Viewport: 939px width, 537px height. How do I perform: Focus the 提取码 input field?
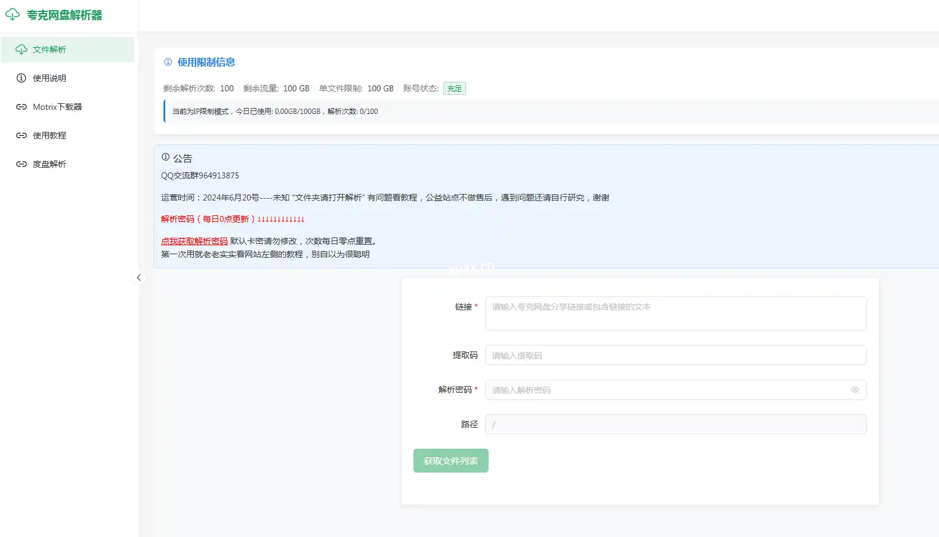pos(675,355)
